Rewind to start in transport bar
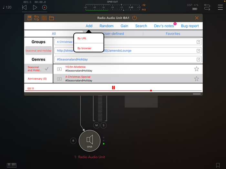This screenshot has height=169, width=226. click(24, 7)
